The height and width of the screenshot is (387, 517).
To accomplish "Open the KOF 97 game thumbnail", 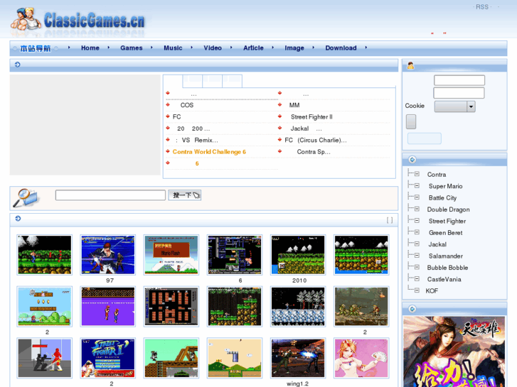I will (108, 255).
